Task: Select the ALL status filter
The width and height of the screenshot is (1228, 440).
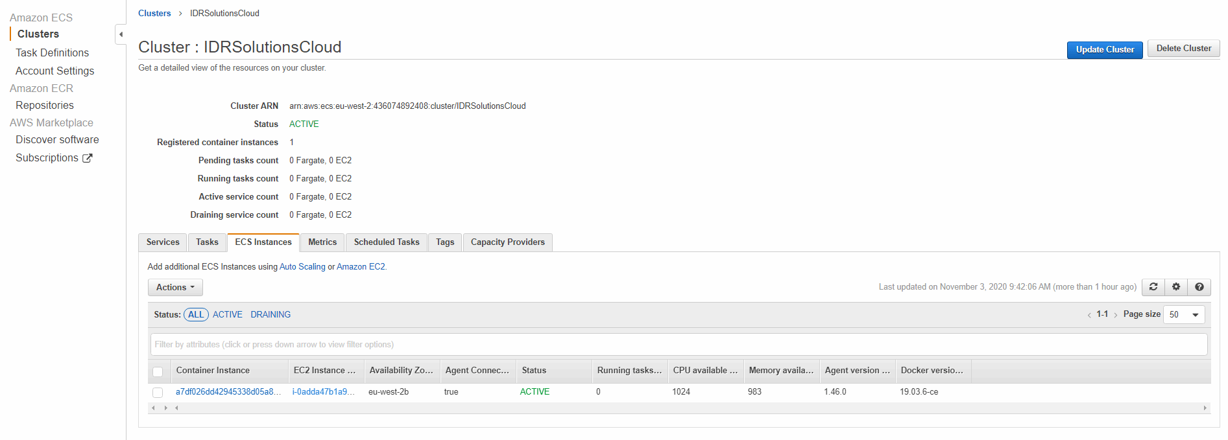Action: [x=196, y=314]
